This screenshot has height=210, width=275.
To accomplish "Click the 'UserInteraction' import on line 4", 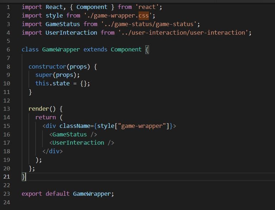I will (x=71, y=32).
